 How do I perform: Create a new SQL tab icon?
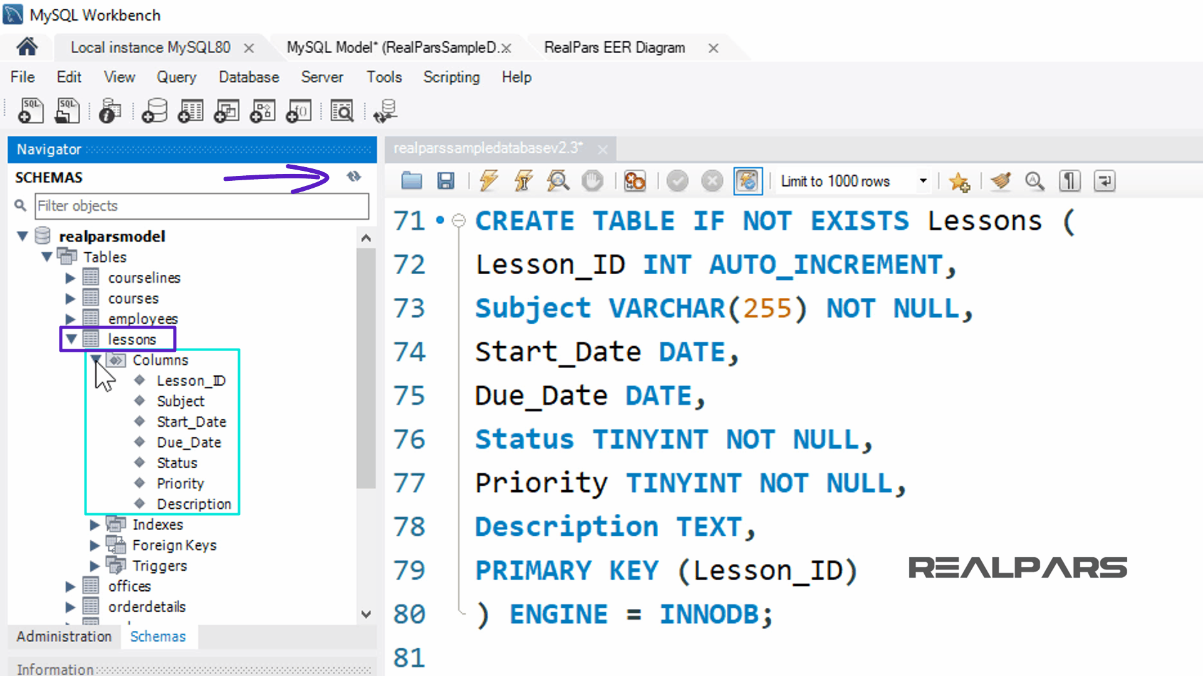click(x=30, y=111)
